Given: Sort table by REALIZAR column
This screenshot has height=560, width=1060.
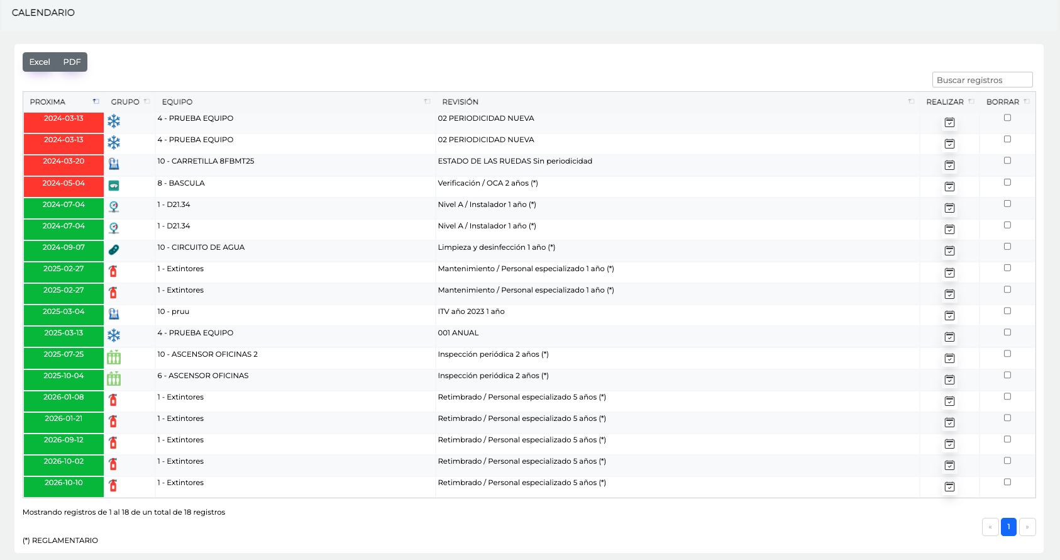Looking at the screenshot, I should coord(949,102).
